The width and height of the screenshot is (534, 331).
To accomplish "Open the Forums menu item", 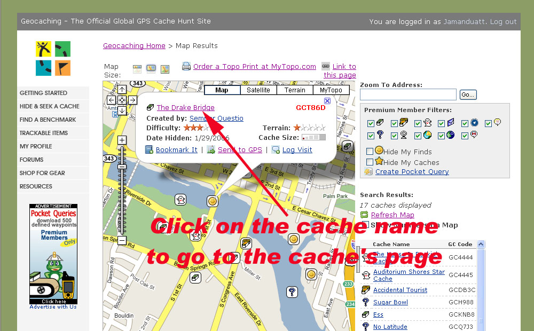I will pyautogui.click(x=53, y=160).
